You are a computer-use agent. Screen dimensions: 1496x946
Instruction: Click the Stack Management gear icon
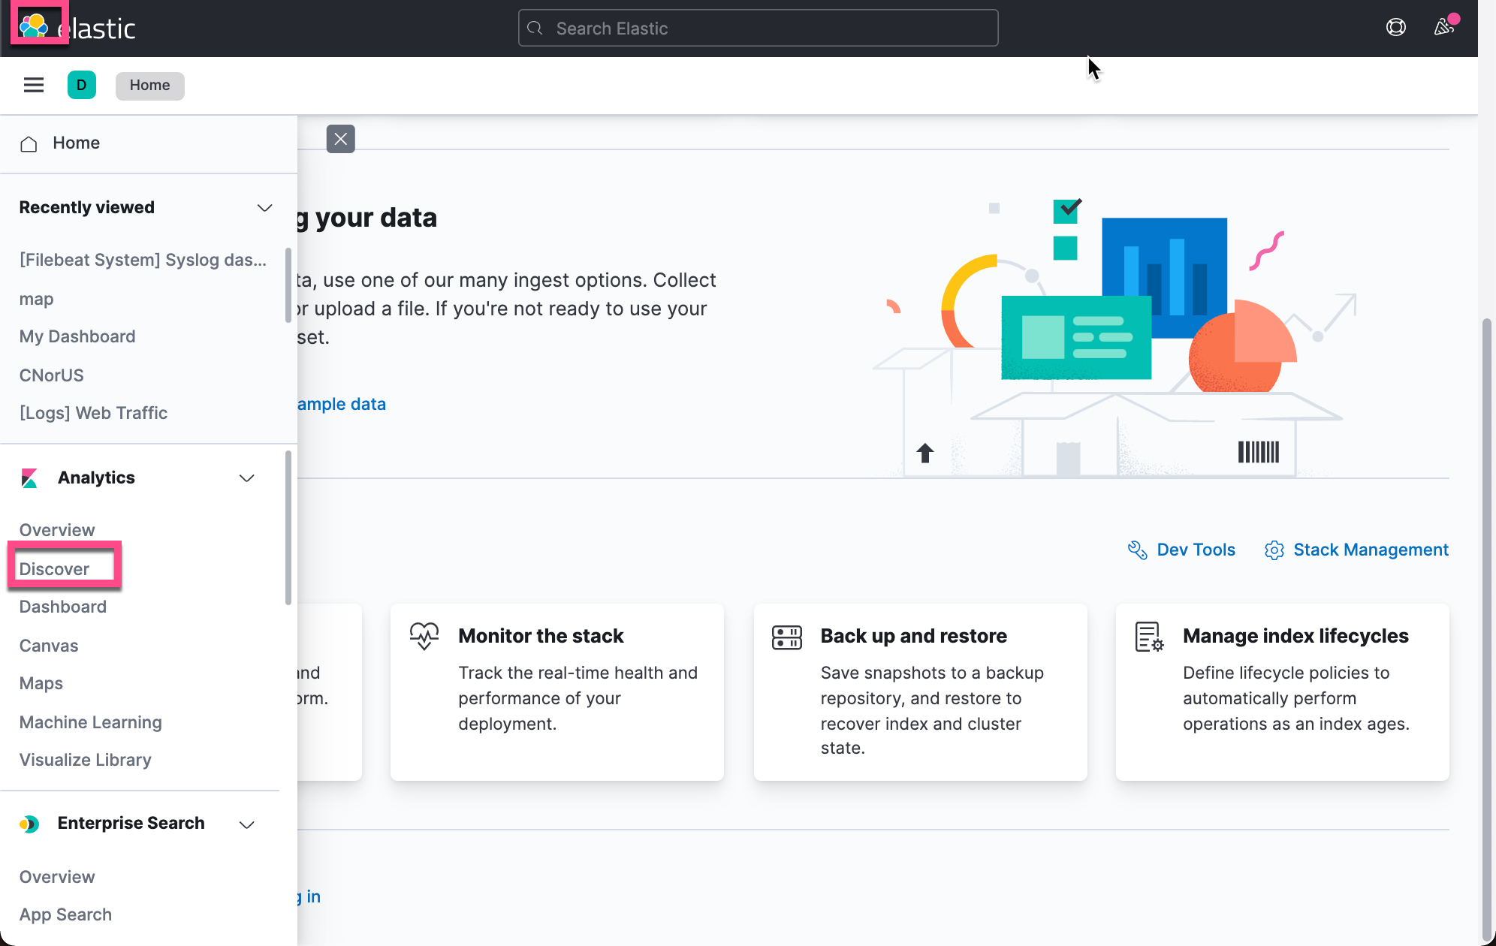[1274, 550]
